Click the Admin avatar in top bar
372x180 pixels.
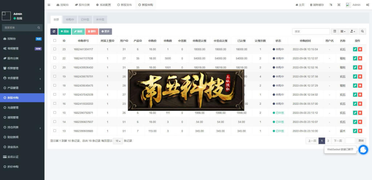[348, 5]
